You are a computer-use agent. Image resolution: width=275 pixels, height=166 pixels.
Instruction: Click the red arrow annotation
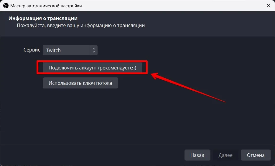point(188,87)
